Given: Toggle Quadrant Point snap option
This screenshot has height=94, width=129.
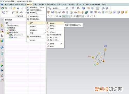Looking at the screenshot, I should coord(80,16).
